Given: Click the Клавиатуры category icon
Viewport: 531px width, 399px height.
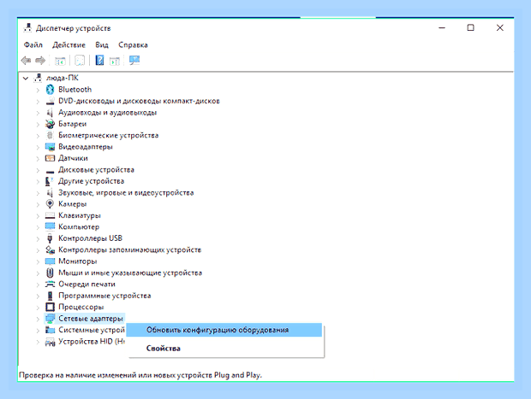Looking at the screenshot, I should pyautogui.click(x=51, y=215).
